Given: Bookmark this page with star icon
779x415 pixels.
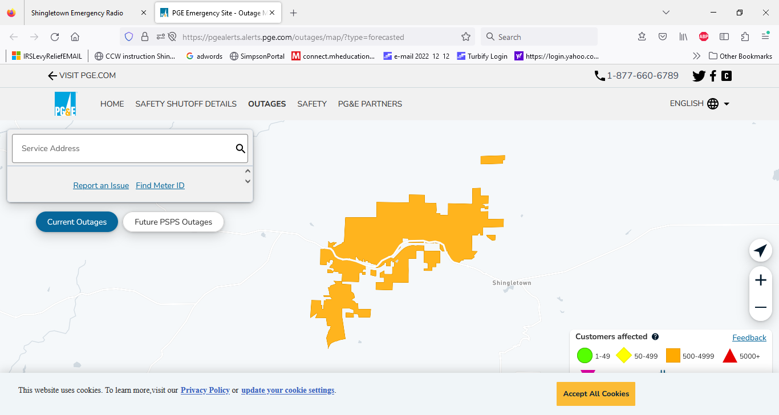Looking at the screenshot, I should click(466, 37).
